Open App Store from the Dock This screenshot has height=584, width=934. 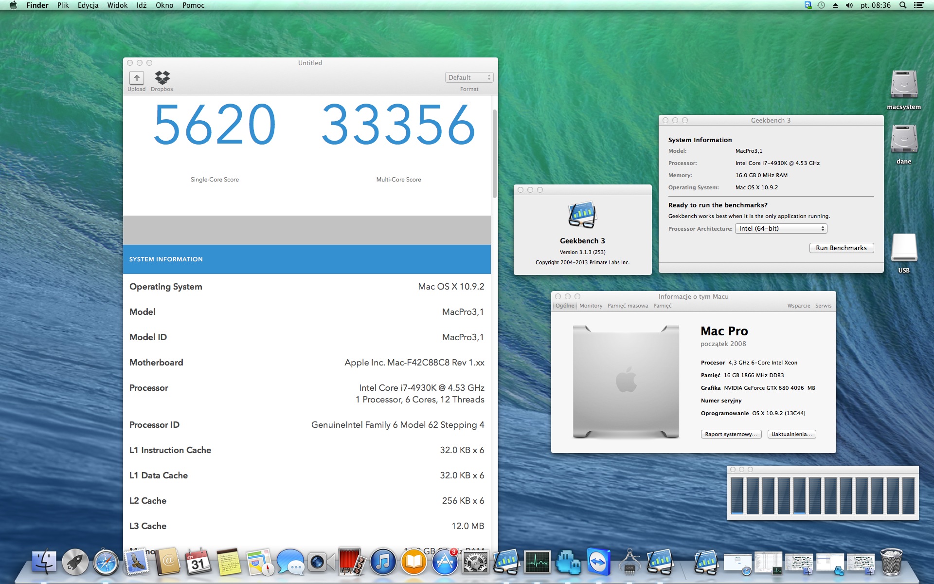(x=445, y=563)
